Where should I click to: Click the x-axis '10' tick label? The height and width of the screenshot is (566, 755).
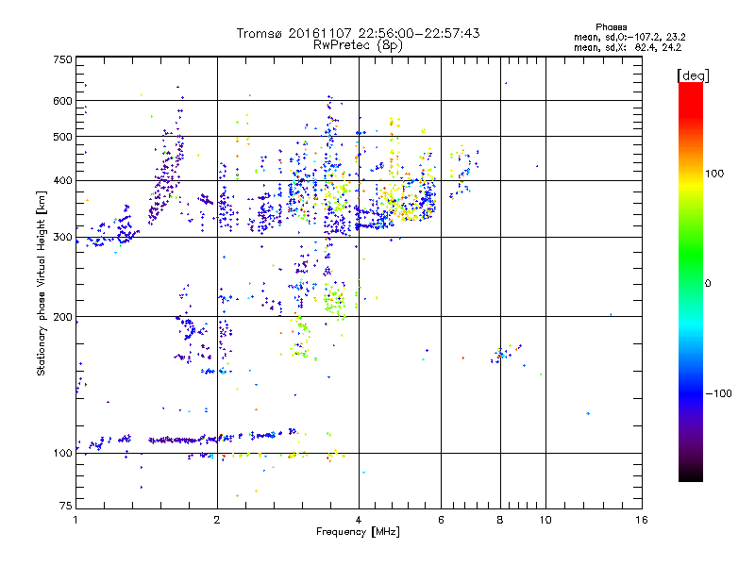click(x=545, y=520)
